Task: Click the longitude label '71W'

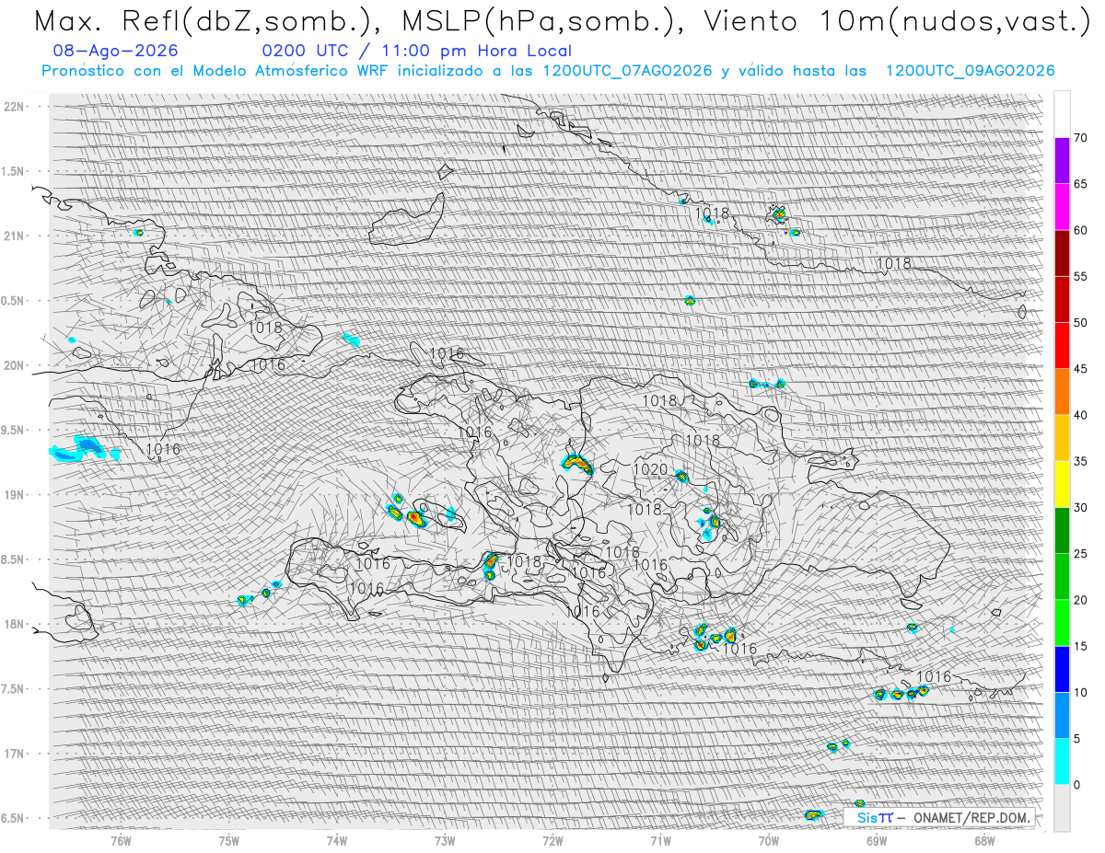Action: [660, 840]
